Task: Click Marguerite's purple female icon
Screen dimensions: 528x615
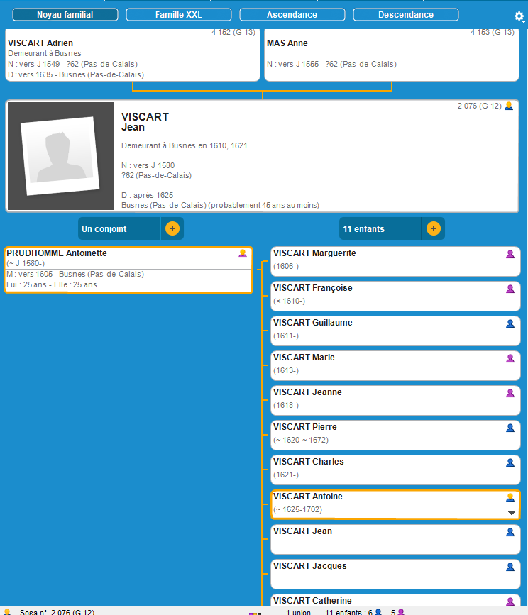Action: (x=510, y=254)
